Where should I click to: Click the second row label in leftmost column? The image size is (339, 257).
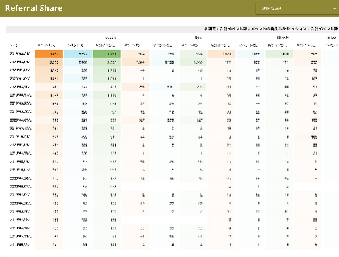(x=19, y=62)
